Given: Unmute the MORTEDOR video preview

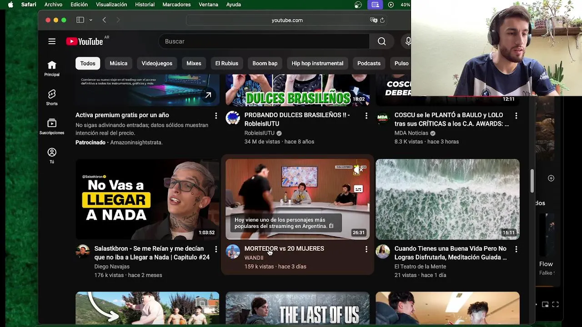Looking at the screenshot, I should (358, 169).
